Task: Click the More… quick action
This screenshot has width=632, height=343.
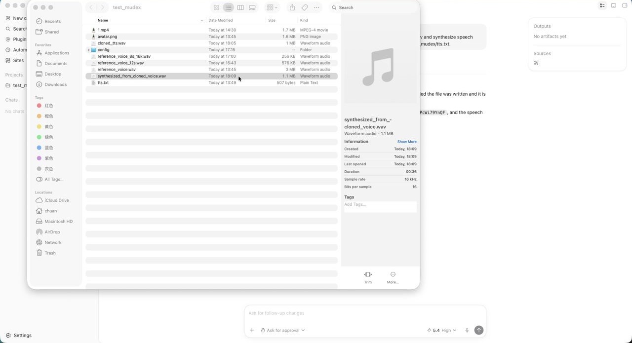Action: 393,277
